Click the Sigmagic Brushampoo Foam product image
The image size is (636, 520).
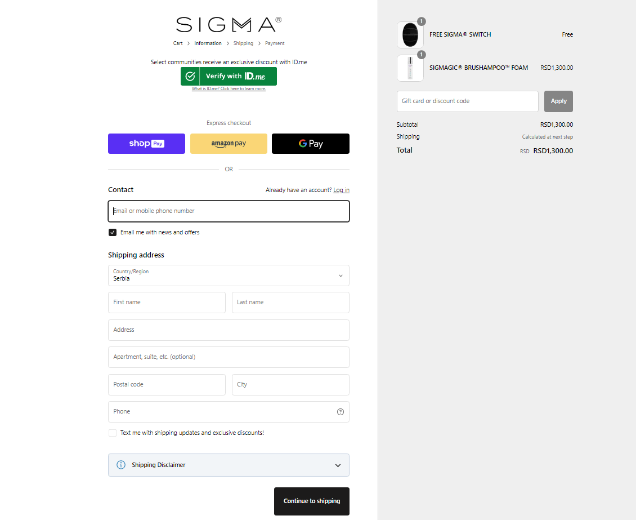(410, 68)
